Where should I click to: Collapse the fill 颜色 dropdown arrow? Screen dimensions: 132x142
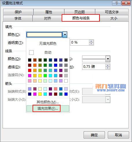point(65,35)
